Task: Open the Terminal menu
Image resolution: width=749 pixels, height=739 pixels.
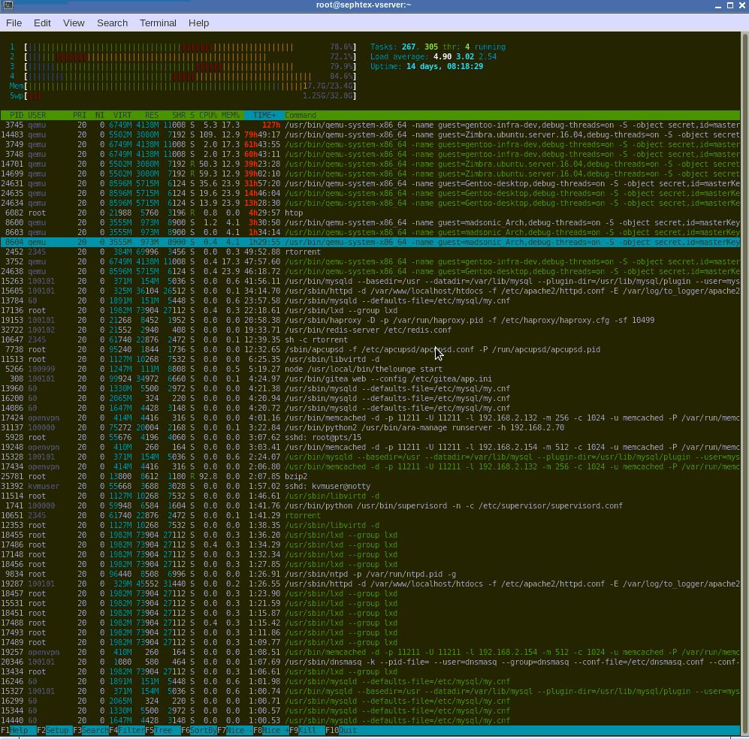Action: coord(156,23)
